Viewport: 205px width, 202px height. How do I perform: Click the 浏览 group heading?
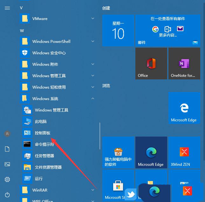[106, 86]
